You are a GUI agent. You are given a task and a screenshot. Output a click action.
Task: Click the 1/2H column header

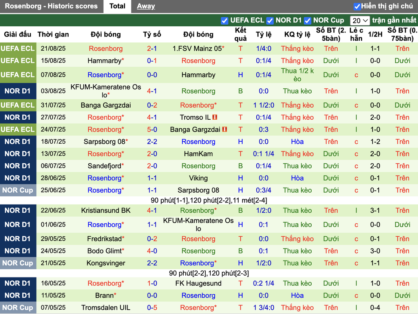click(375, 35)
